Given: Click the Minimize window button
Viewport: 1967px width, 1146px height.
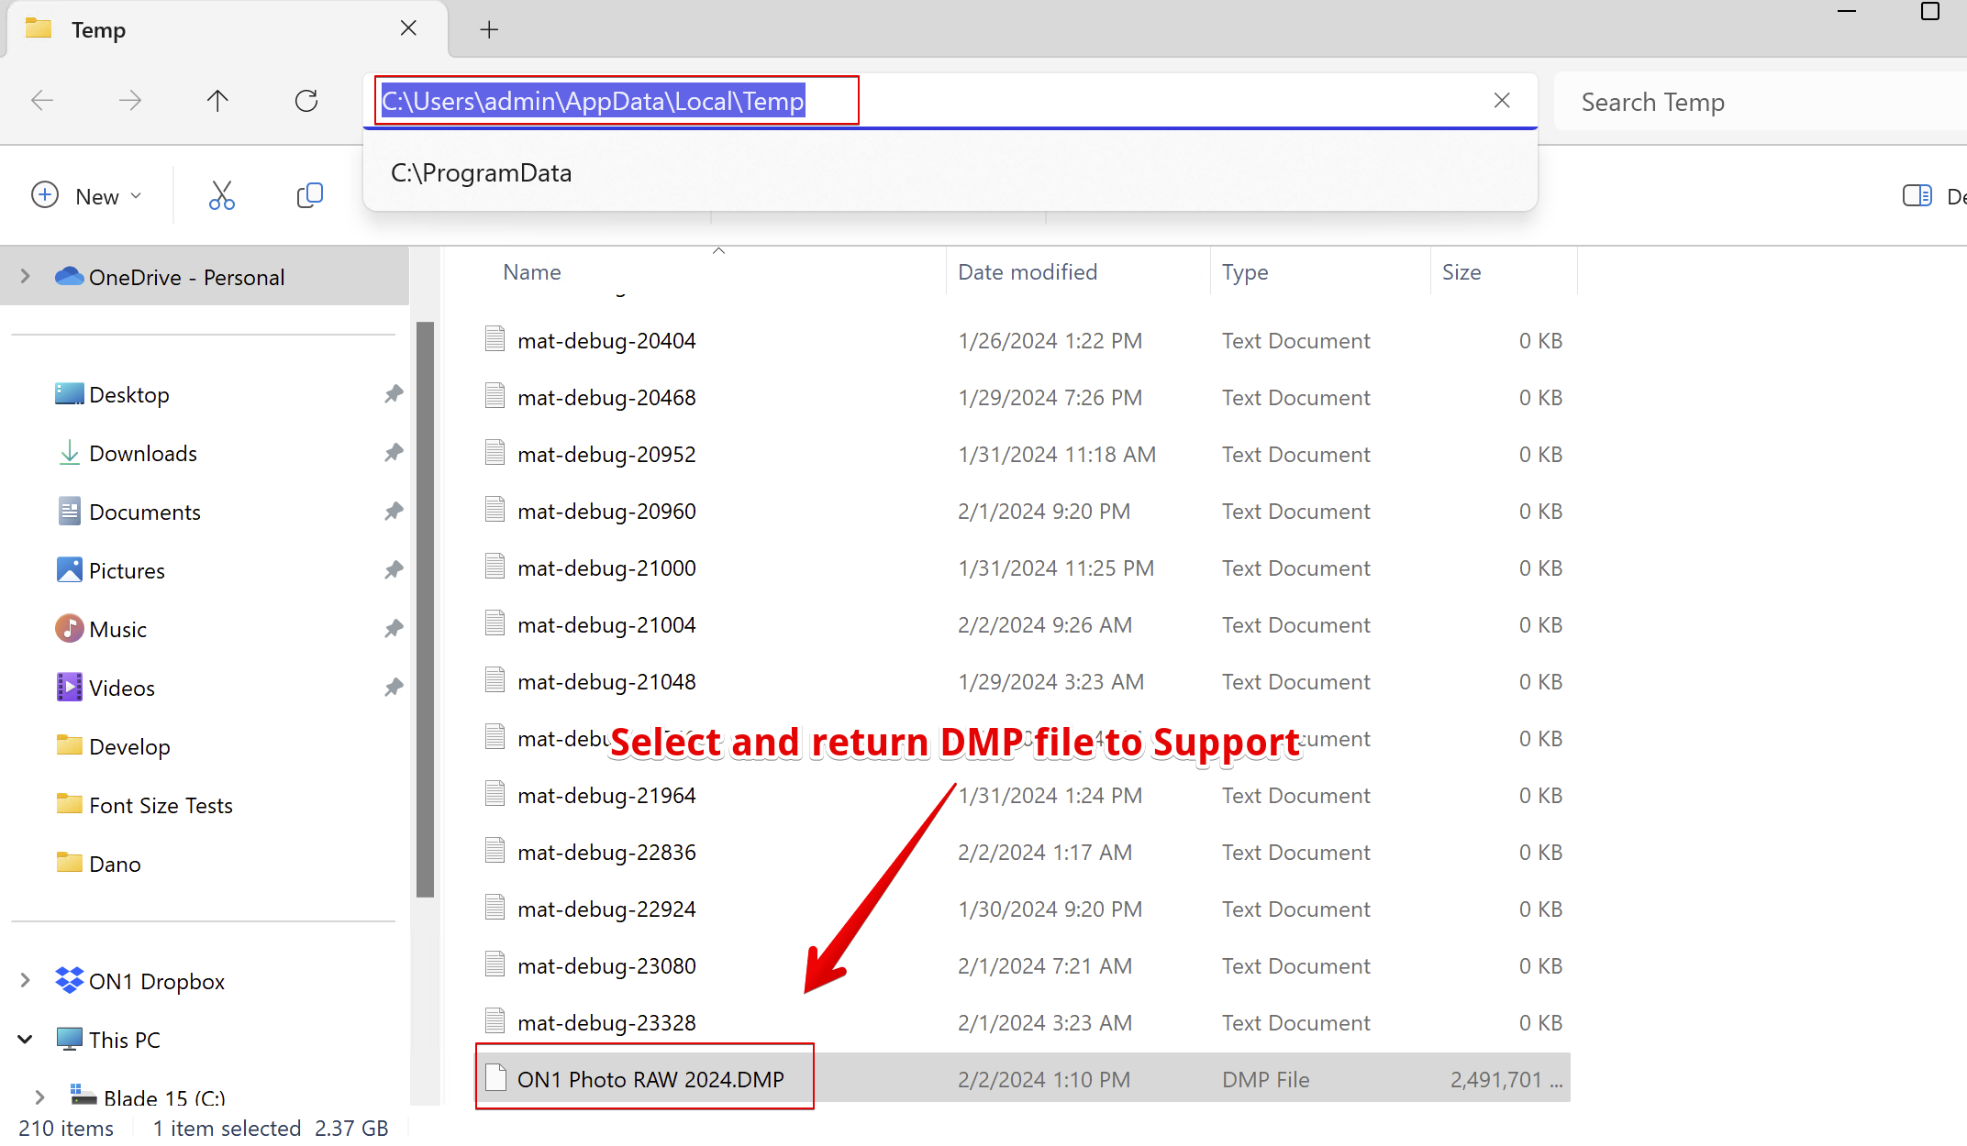Looking at the screenshot, I should 1847,12.
